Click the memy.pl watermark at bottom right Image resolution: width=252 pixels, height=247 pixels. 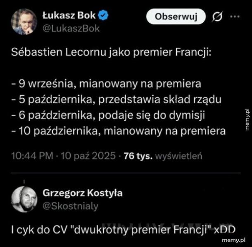(x=234, y=240)
